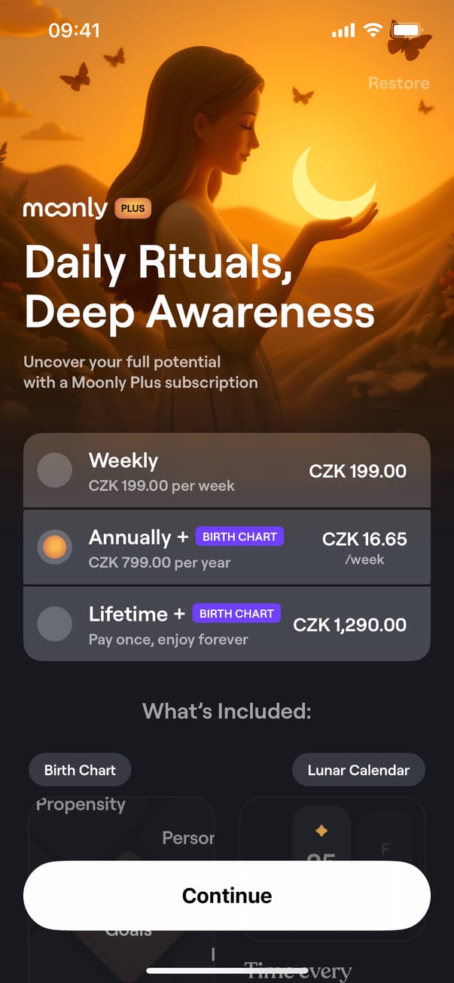Tap the Restore purchases link
The width and height of the screenshot is (454, 983).
tap(398, 83)
